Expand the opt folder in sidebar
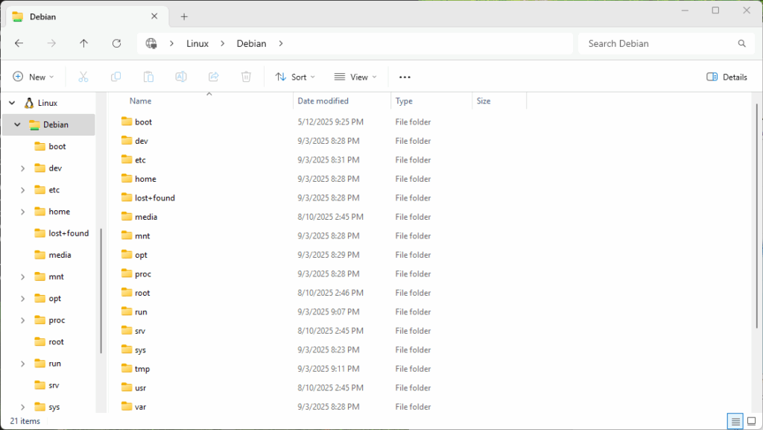 point(22,299)
